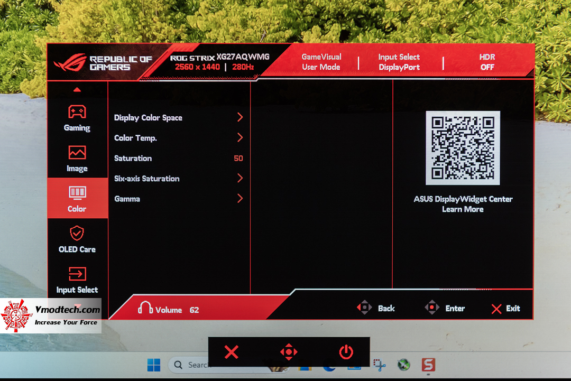Click the joystick icon on the button bar
This screenshot has height=381, width=571.
(x=289, y=352)
